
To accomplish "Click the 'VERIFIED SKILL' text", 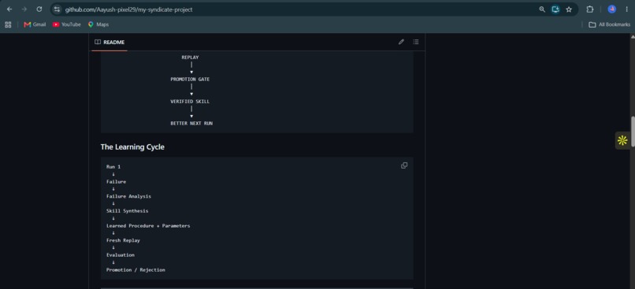I will click(190, 102).
